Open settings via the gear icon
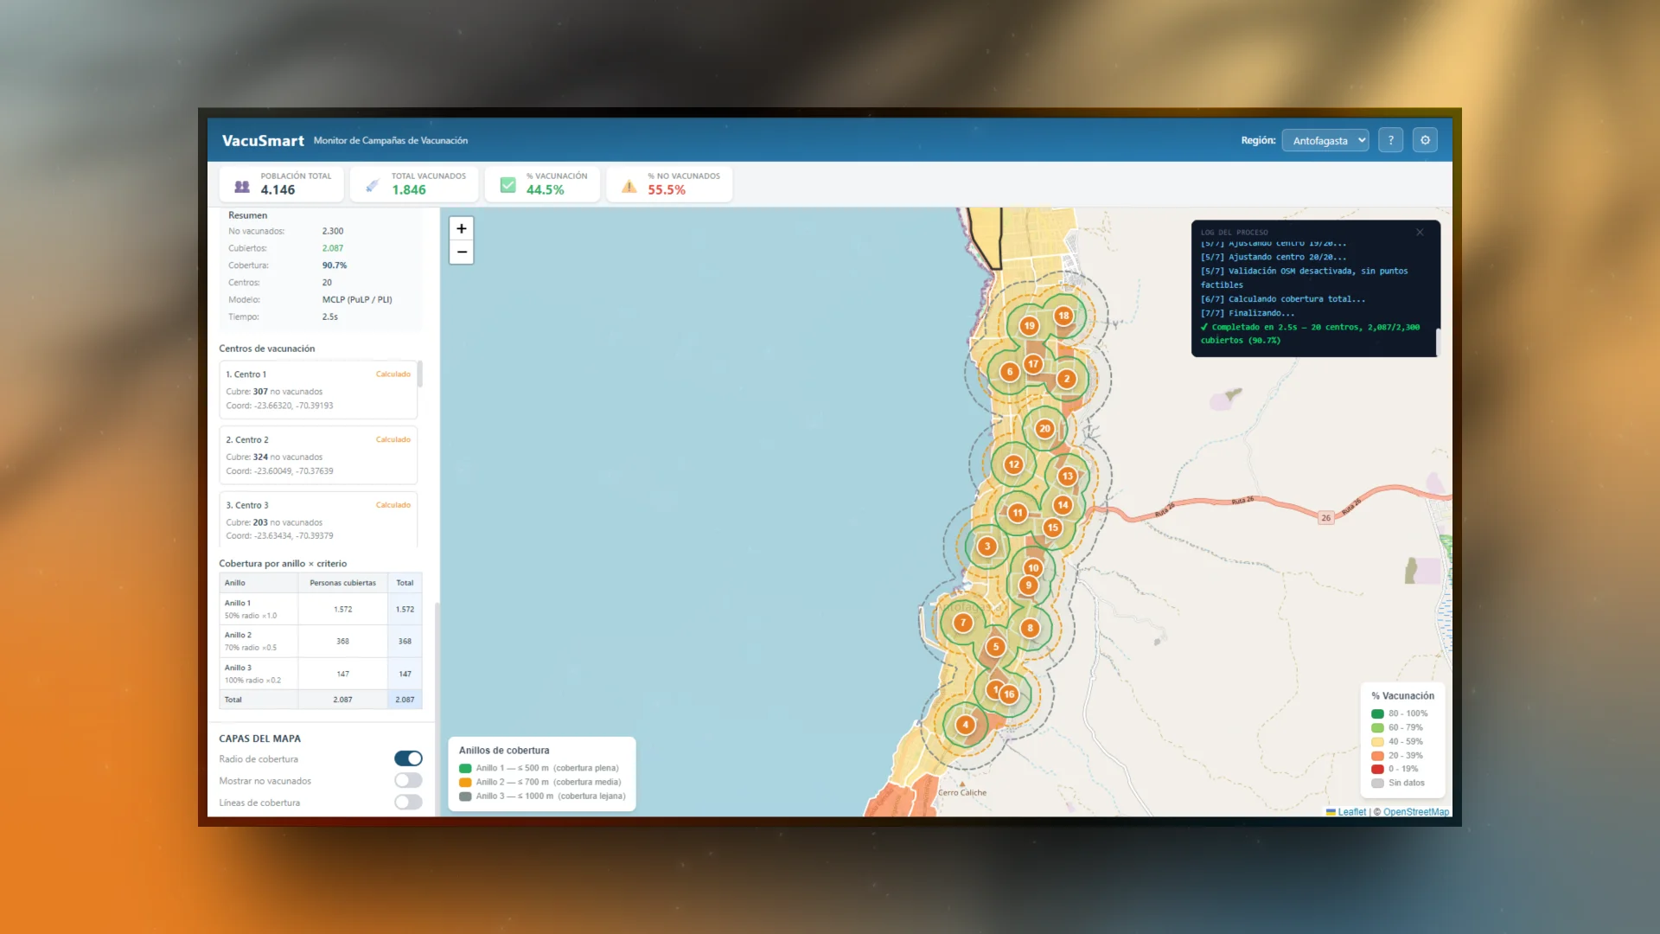The width and height of the screenshot is (1660, 934). coord(1425,140)
